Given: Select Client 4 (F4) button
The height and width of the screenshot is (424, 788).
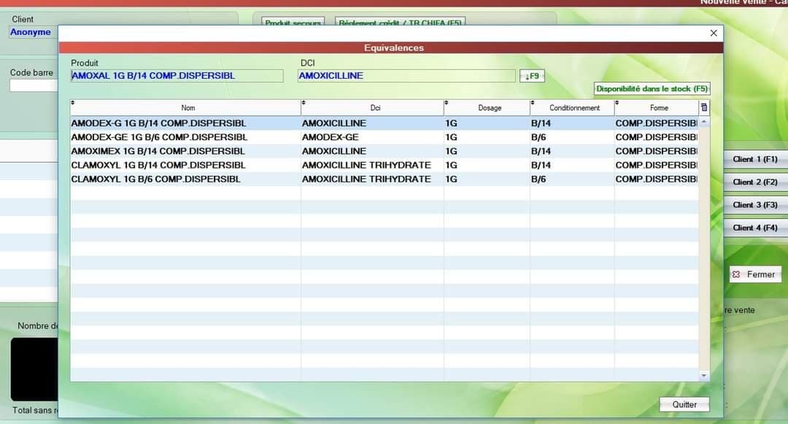Looking at the screenshot, I should tap(755, 228).
